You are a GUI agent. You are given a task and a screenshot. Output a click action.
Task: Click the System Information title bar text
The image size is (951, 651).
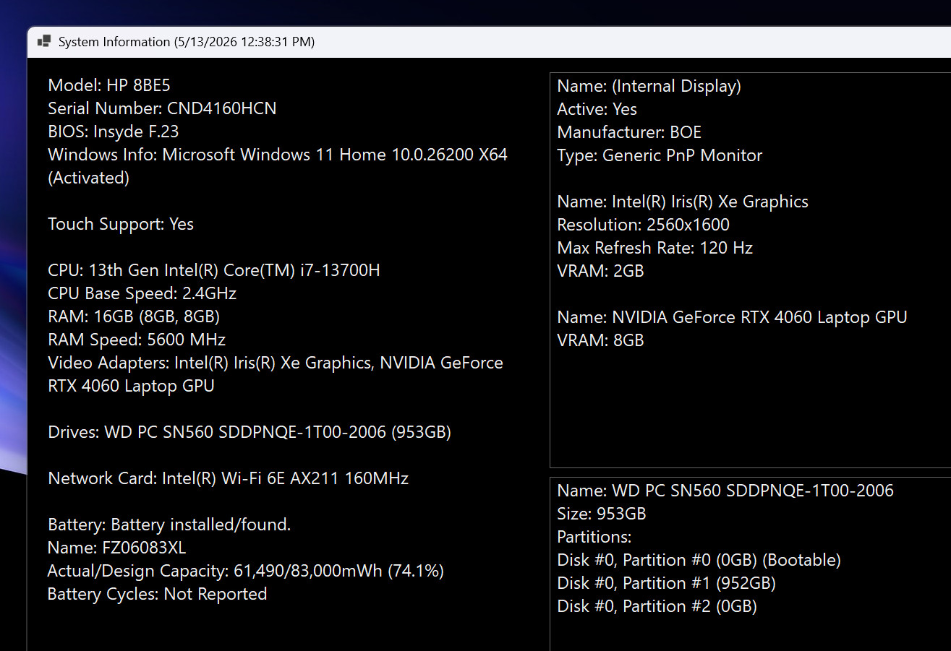click(x=187, y=42)
